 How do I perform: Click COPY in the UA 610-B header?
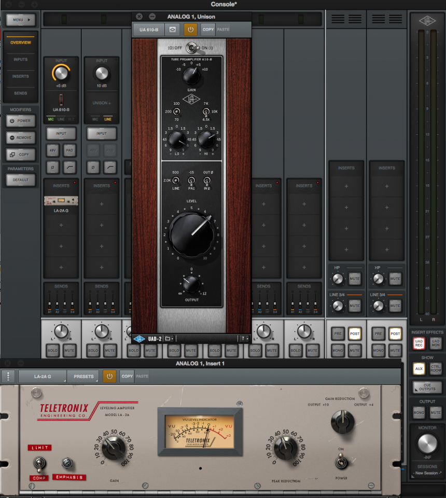208,30
